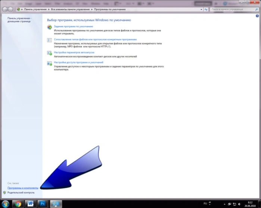The height and width of the screenshot is (208, 261).
Task: Click icon beside Настройка параметров автозапуска
Action: pyautogui.click(x=49, y=53)
